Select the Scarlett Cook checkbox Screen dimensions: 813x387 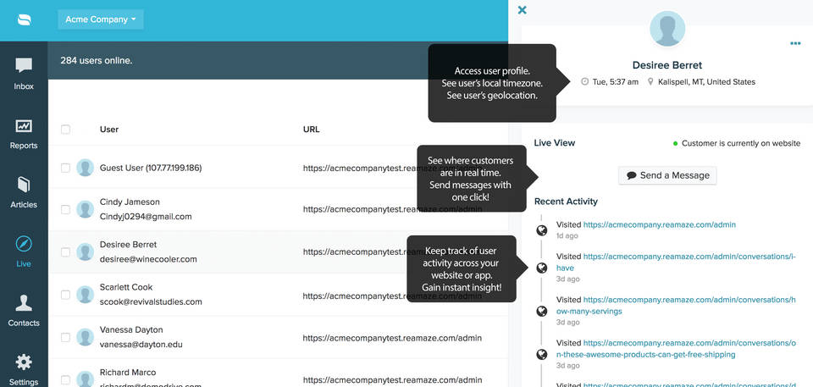65,296
